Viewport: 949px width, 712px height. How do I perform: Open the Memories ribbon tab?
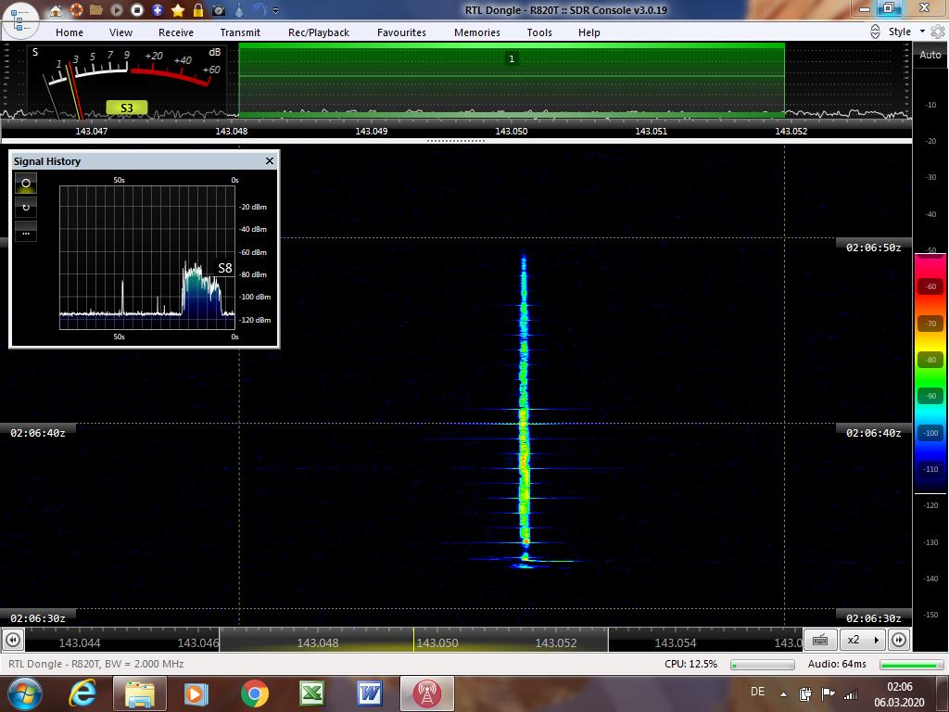477,32
